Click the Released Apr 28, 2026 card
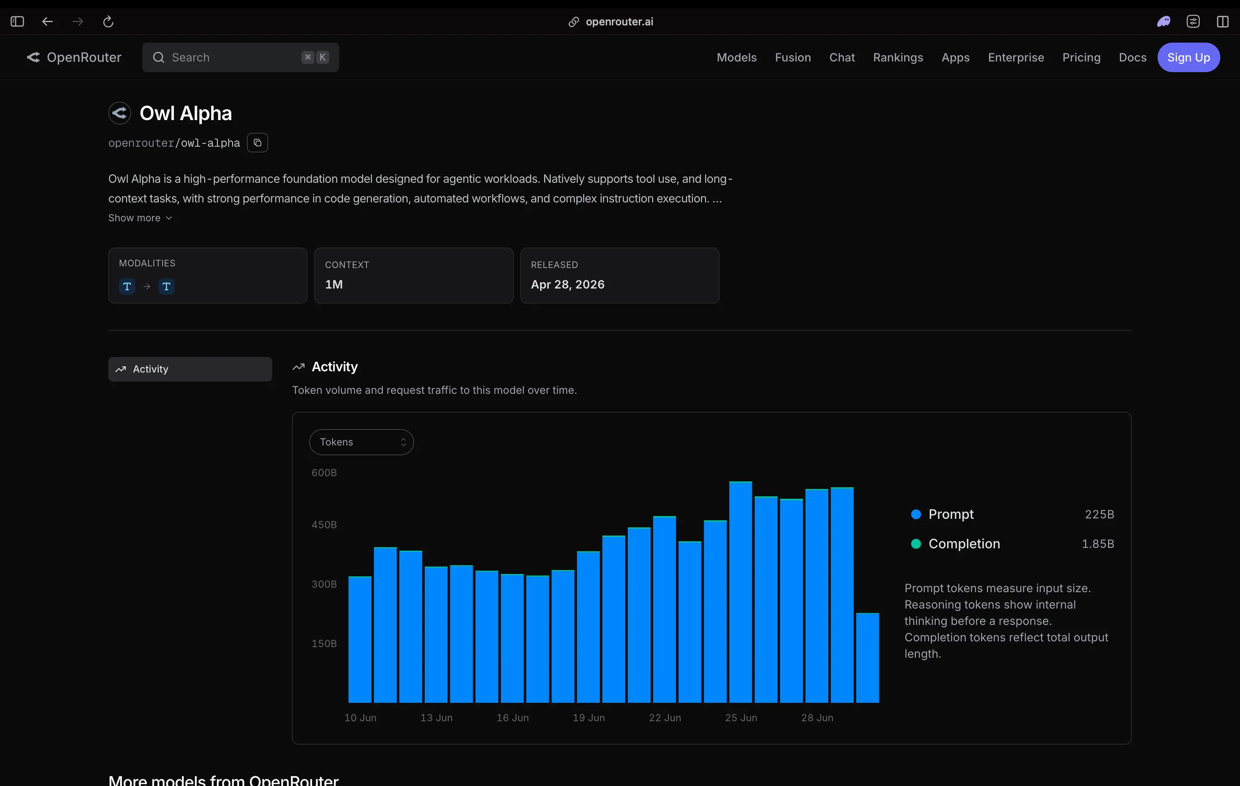The width and height of the screenshot is (1240, 786). (620, 275)
